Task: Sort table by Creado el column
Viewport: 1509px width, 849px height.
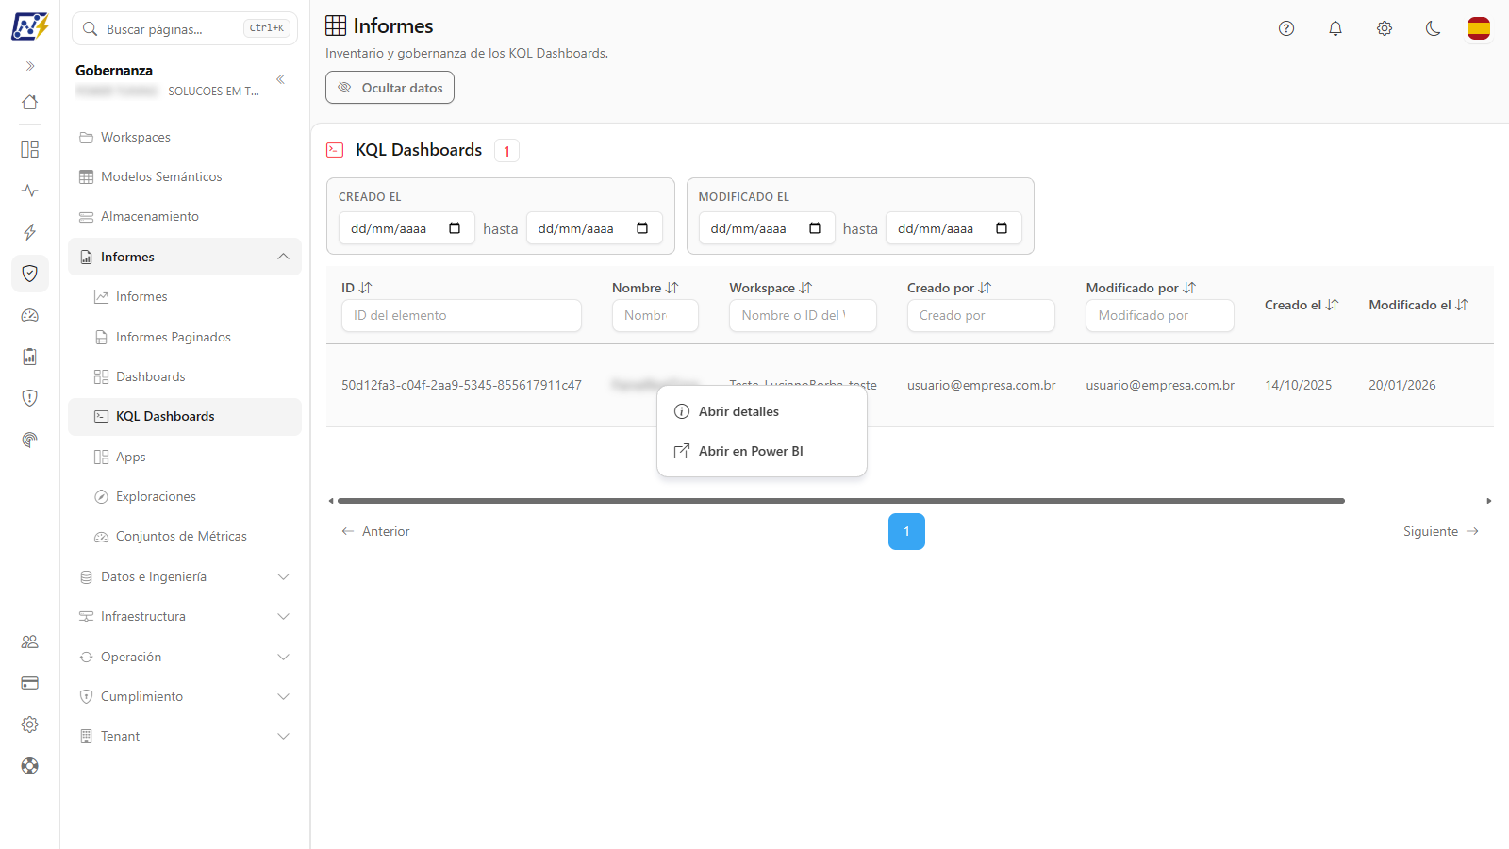Action: (1332, 305)
